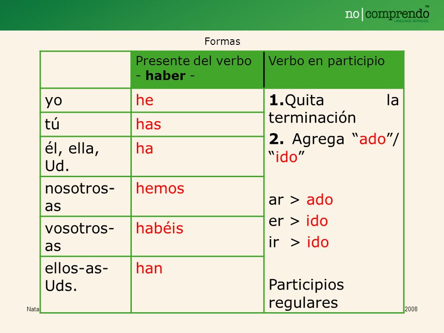Select the 'tú' pronoun cell
The height and width of the screenshot is (333, 444).
(x=86, y=124)
